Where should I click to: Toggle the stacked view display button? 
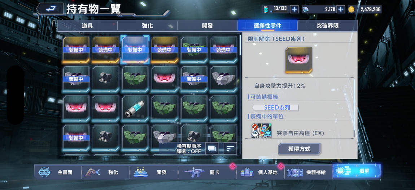[212, 149]
